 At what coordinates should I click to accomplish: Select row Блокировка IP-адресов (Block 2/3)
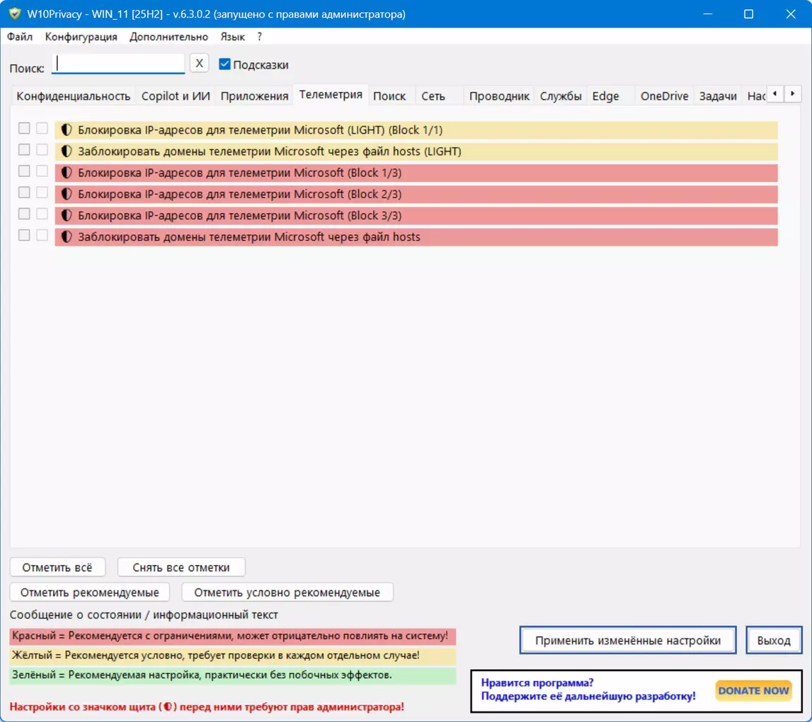(x=416, y=194)
